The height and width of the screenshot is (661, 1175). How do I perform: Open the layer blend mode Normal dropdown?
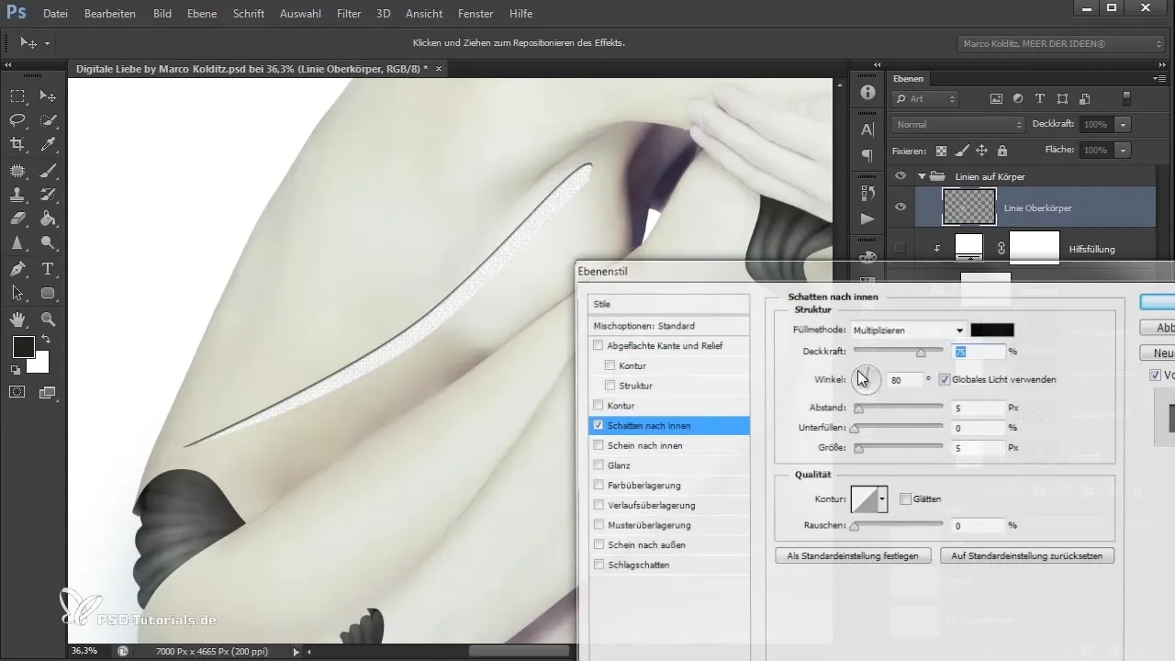coord(957,124)
